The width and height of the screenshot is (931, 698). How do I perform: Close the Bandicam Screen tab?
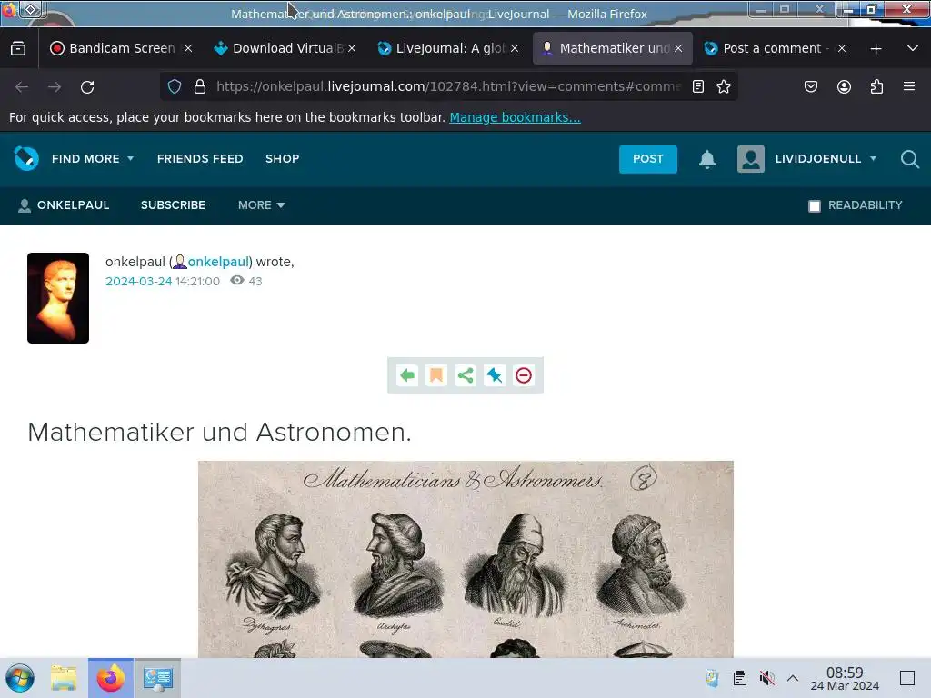click(x=187, y=49)
